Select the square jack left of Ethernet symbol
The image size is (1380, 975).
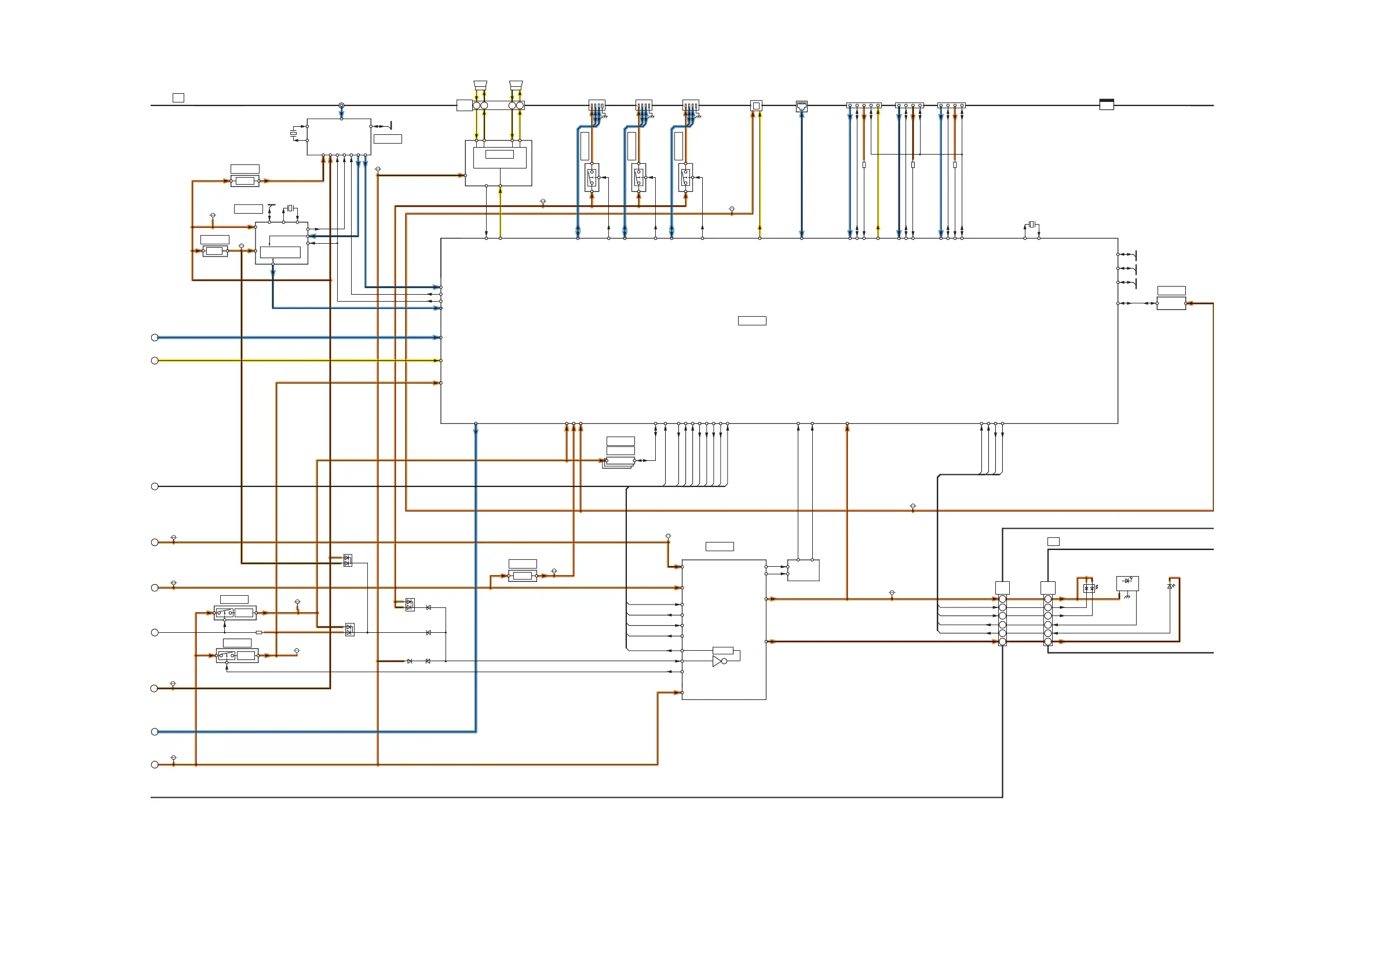coord(756,106)
